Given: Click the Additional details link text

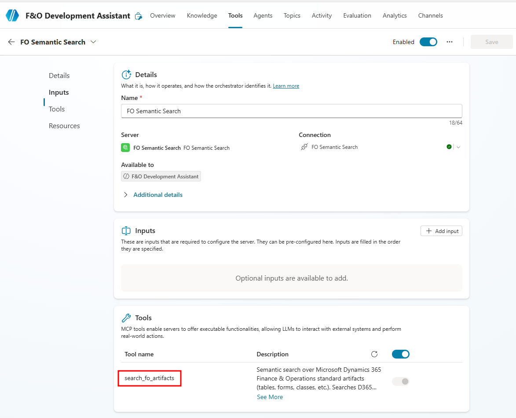Looking at the screenshot, I should [158, 195].
